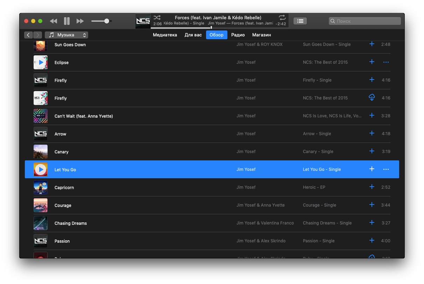Screen dimensions: 424x284
Task: Select the Обзор tab
Action: [x=217, y=35]
